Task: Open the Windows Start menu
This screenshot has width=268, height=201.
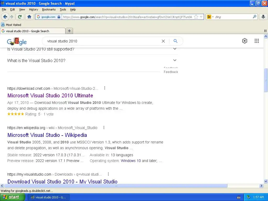Action: pos(12,197)
